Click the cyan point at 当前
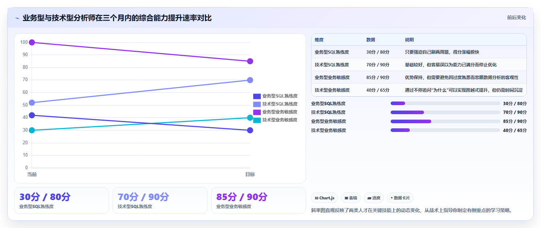This screenshot has height=228, width=541. point(32,130)
